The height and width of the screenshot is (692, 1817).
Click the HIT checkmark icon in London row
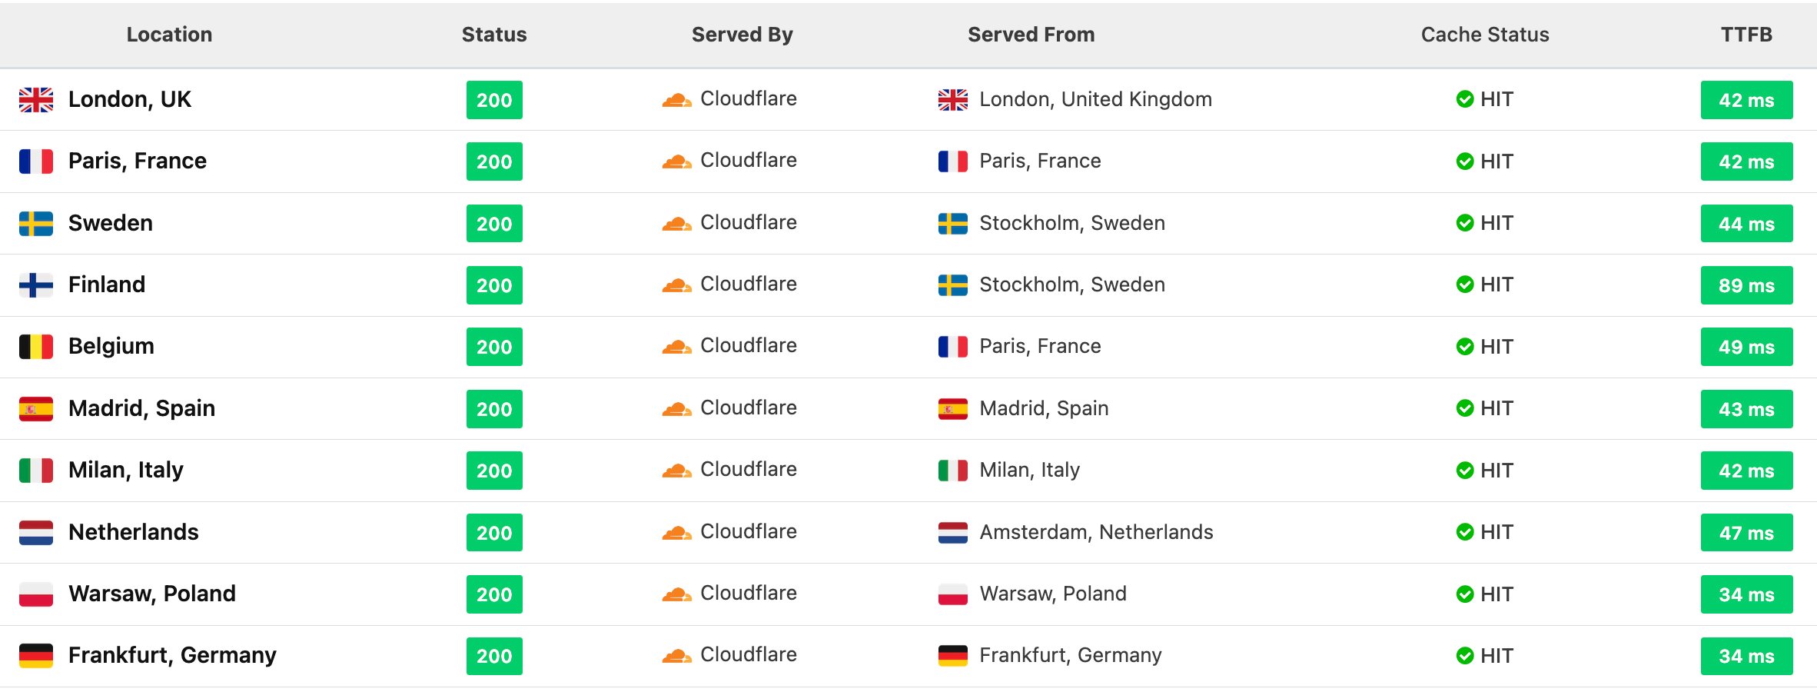(x=1465, y=99)
